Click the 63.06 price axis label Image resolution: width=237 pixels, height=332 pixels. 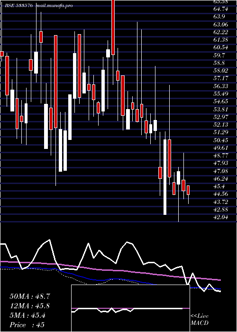221,24
